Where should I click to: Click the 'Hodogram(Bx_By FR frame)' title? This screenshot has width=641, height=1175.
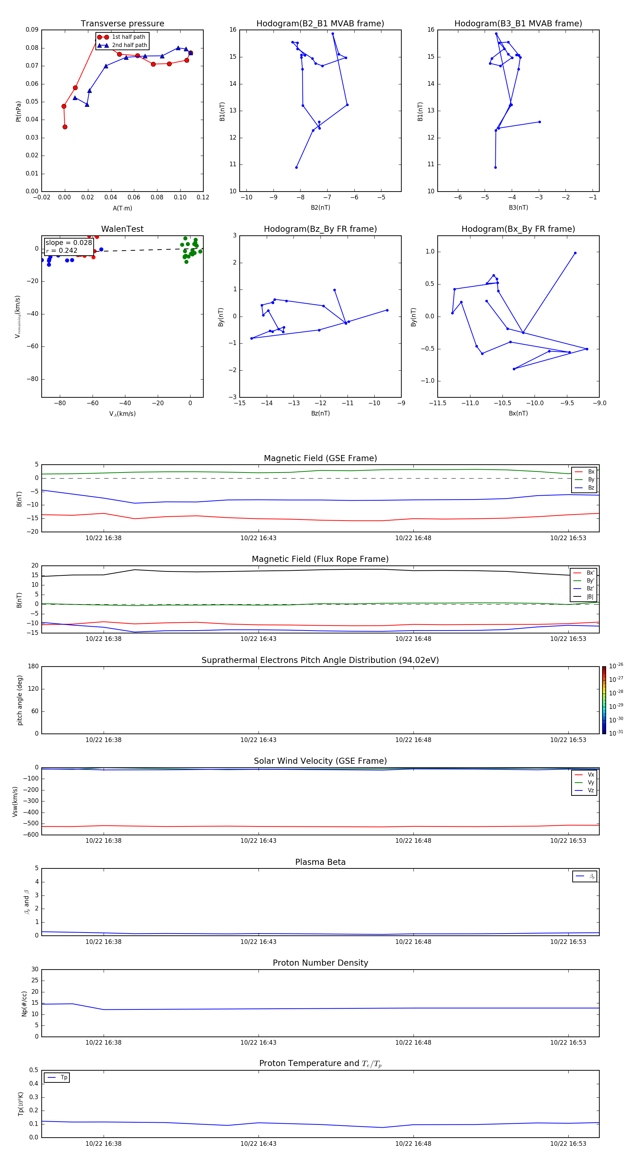point(518,229)
